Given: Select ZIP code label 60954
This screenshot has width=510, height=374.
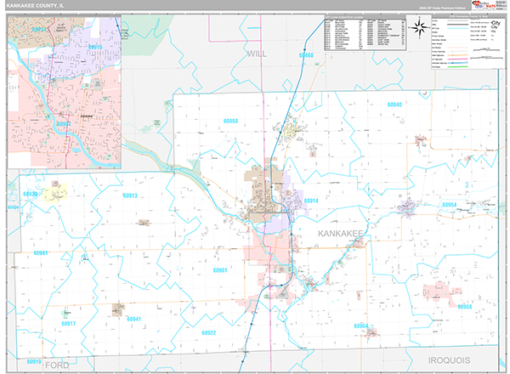Looking at the screenshot, I should (x=449, y=205).
